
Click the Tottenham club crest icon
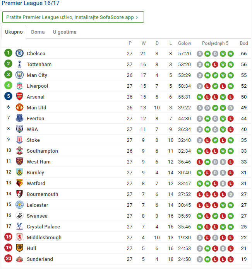tap(19, 64)
